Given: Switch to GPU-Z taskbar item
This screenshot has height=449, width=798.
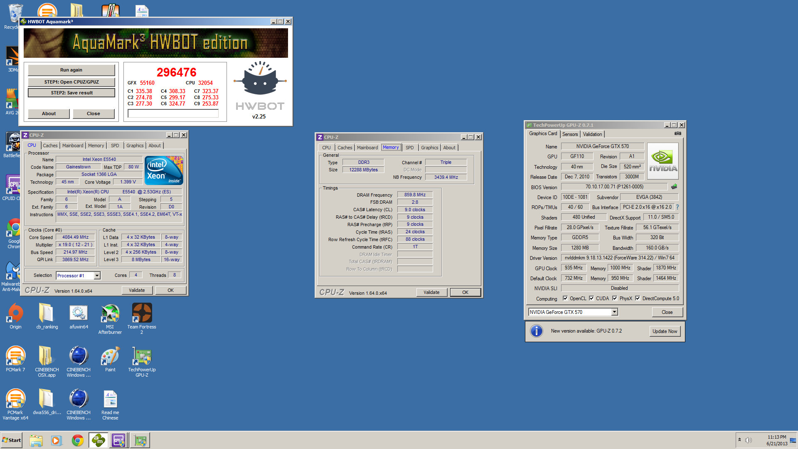Looking at the screenshot, I should (x=140, y=440).
